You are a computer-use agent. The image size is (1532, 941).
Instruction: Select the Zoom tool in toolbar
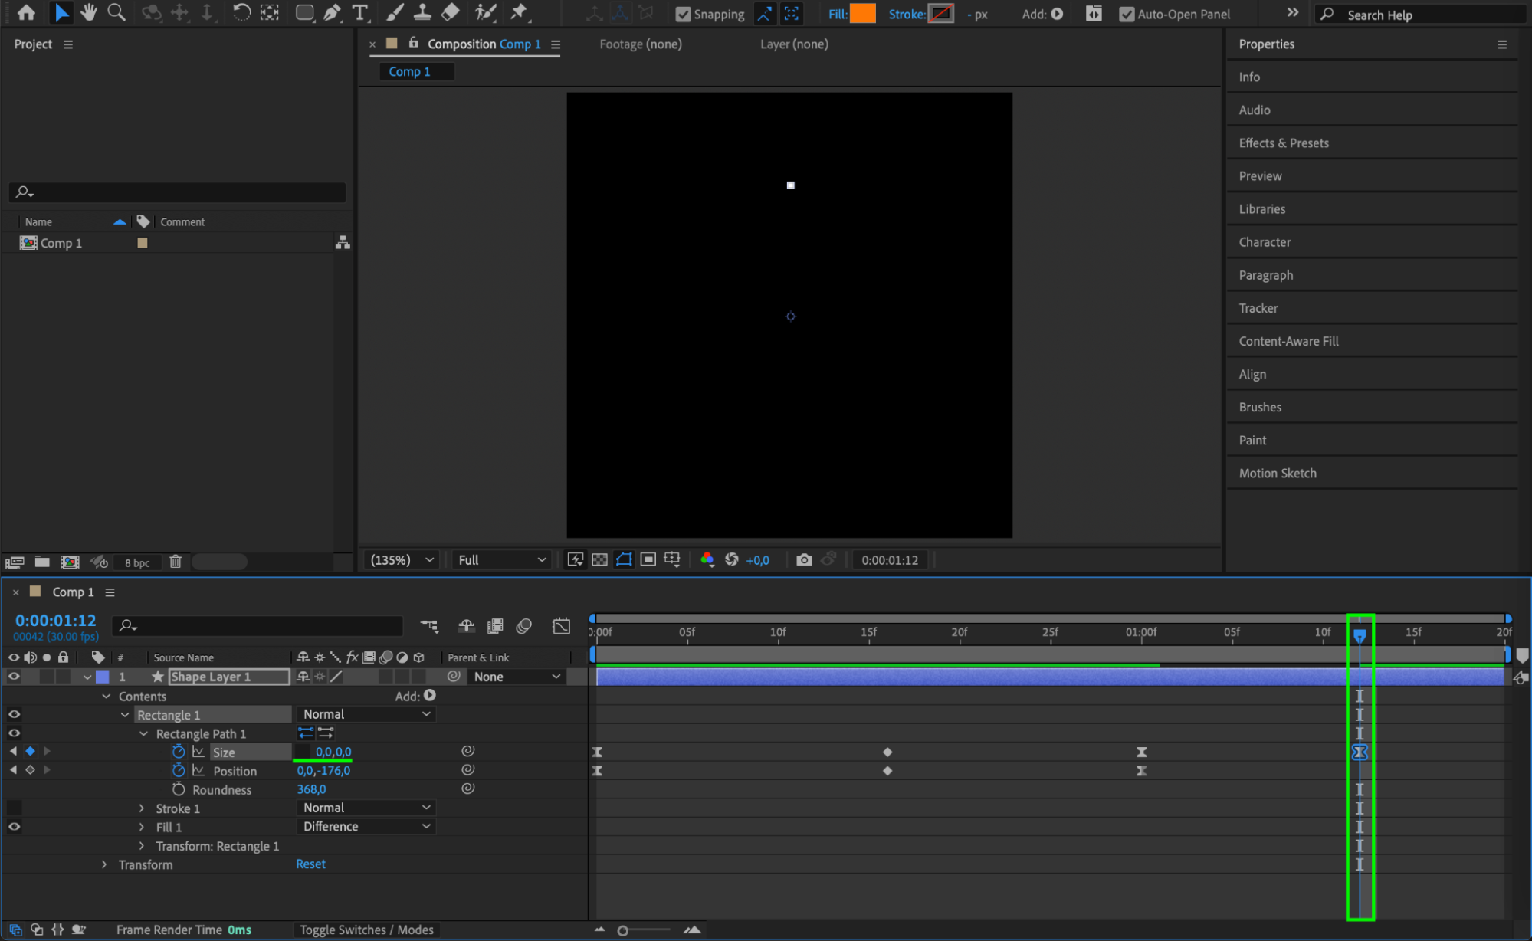[x=116, y=12]
